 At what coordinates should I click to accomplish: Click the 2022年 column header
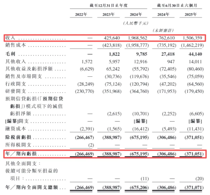tap(81, 14)
